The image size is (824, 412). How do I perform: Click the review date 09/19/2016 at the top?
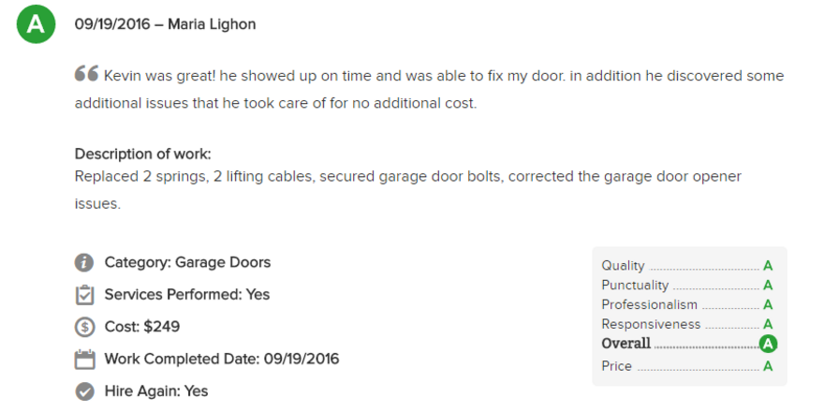(112, 24)
